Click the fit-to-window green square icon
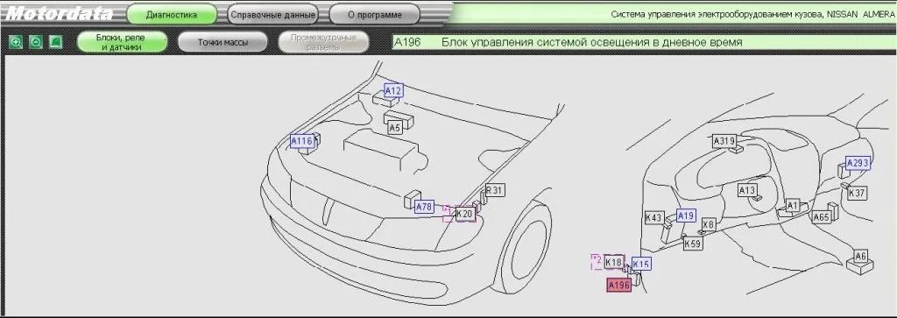 pyautogui.click(x=55, y=42)
